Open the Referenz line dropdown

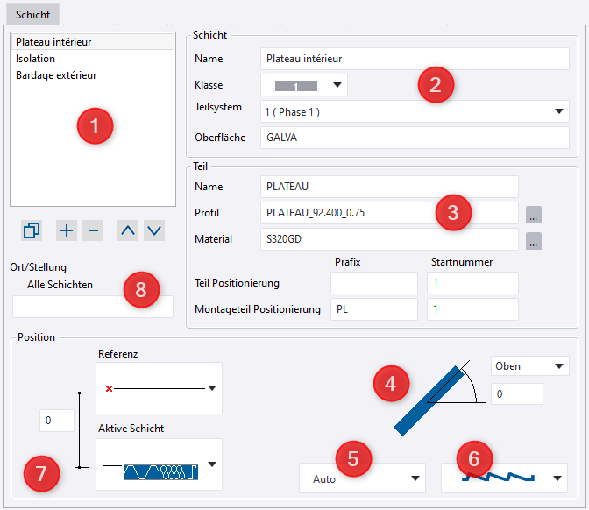coord(211,387)
